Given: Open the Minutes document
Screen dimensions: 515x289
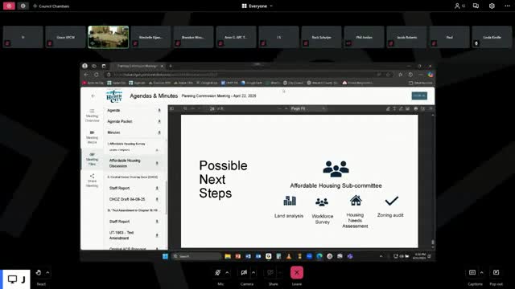Looking at the screenshot, I should (x=113, y=132).
